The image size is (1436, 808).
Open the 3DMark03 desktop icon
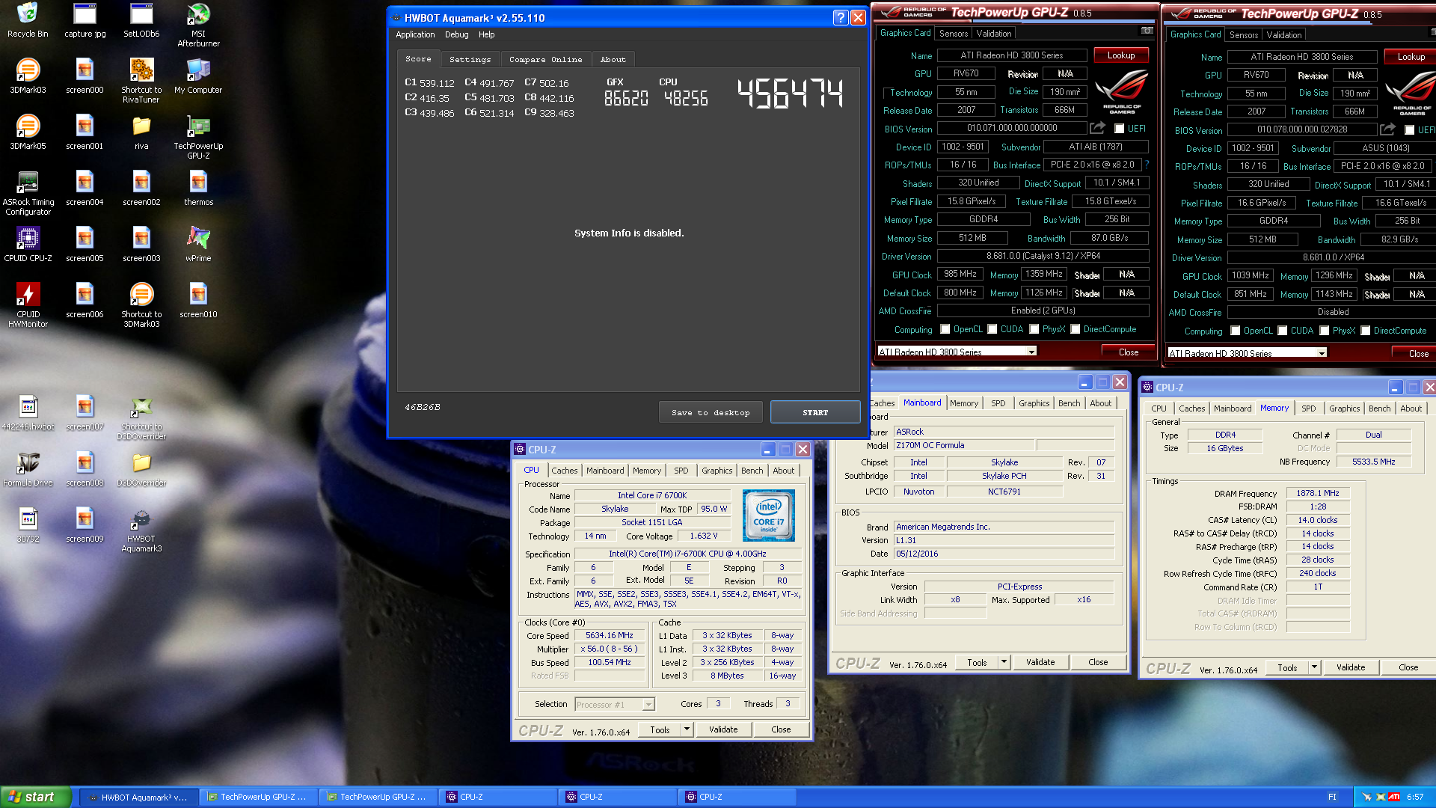(28, 76)
